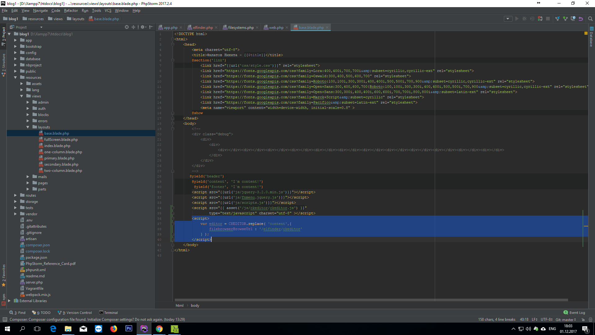This screenshot has width=595, height=335.
Task: Expand External Libraries node
Action: pos(9,301)
